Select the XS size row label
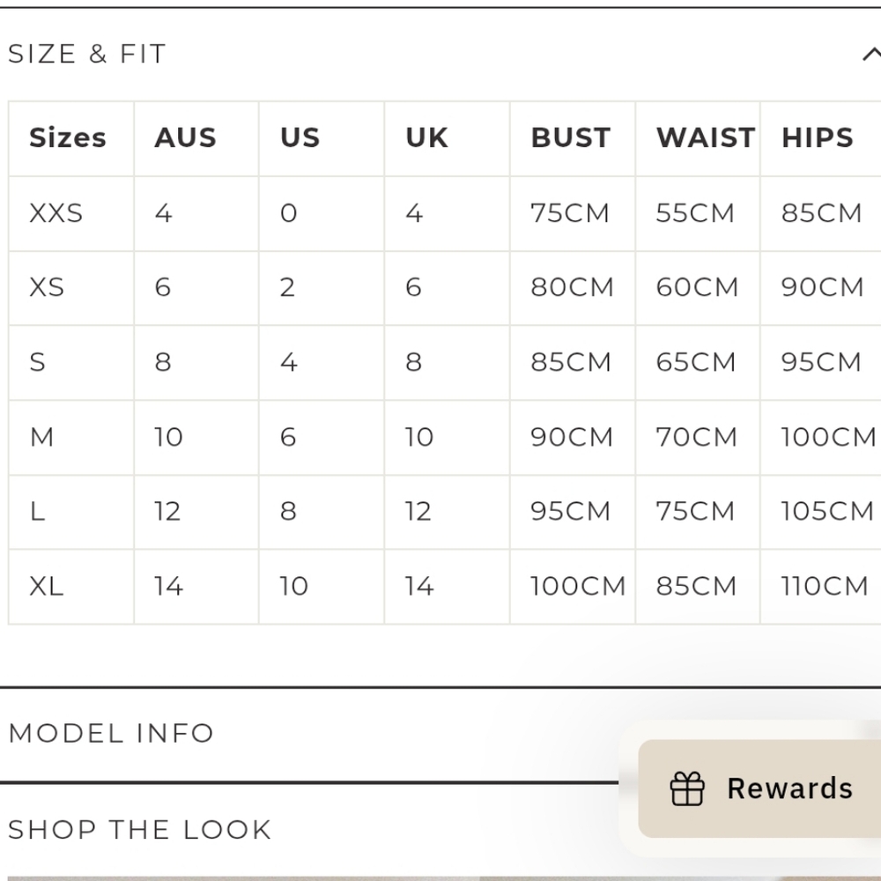 pos(47,287)
